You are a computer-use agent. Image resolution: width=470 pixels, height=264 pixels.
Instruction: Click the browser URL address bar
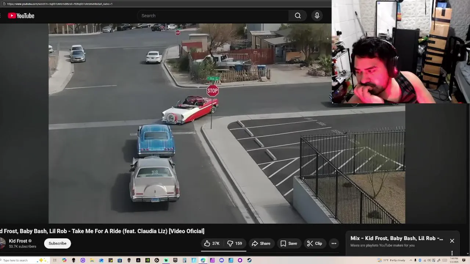[165, 4]
